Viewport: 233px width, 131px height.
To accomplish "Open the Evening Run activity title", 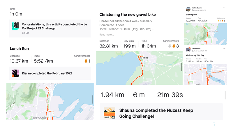I will 191,15.
